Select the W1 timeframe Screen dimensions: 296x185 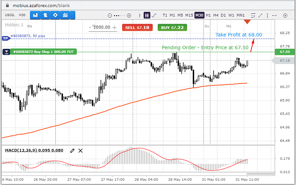click(x=231, y=15)
